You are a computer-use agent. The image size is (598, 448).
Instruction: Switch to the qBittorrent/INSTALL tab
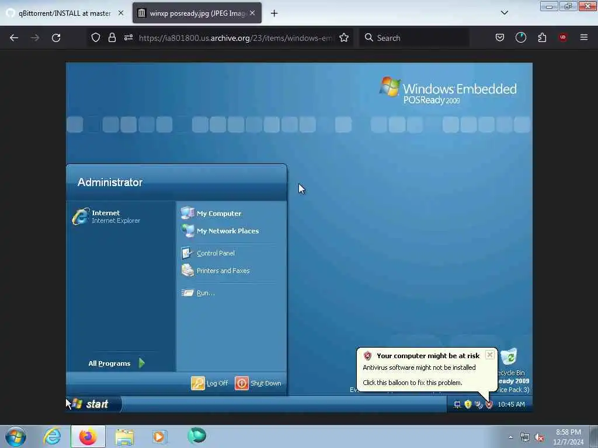click(65, 13)
